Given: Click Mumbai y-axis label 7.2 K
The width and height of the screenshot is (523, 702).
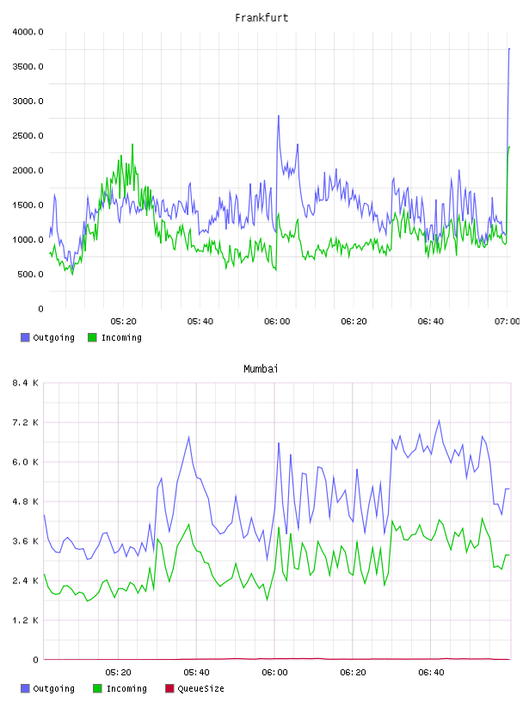Looking at the screenshot, I should [25, 422].
